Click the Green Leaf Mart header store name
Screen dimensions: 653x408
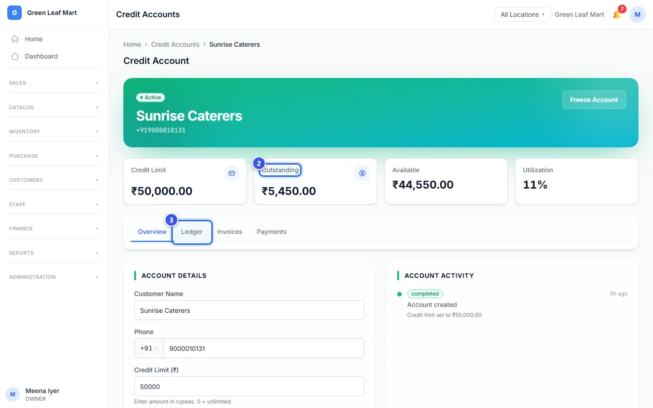coord(580,15)
